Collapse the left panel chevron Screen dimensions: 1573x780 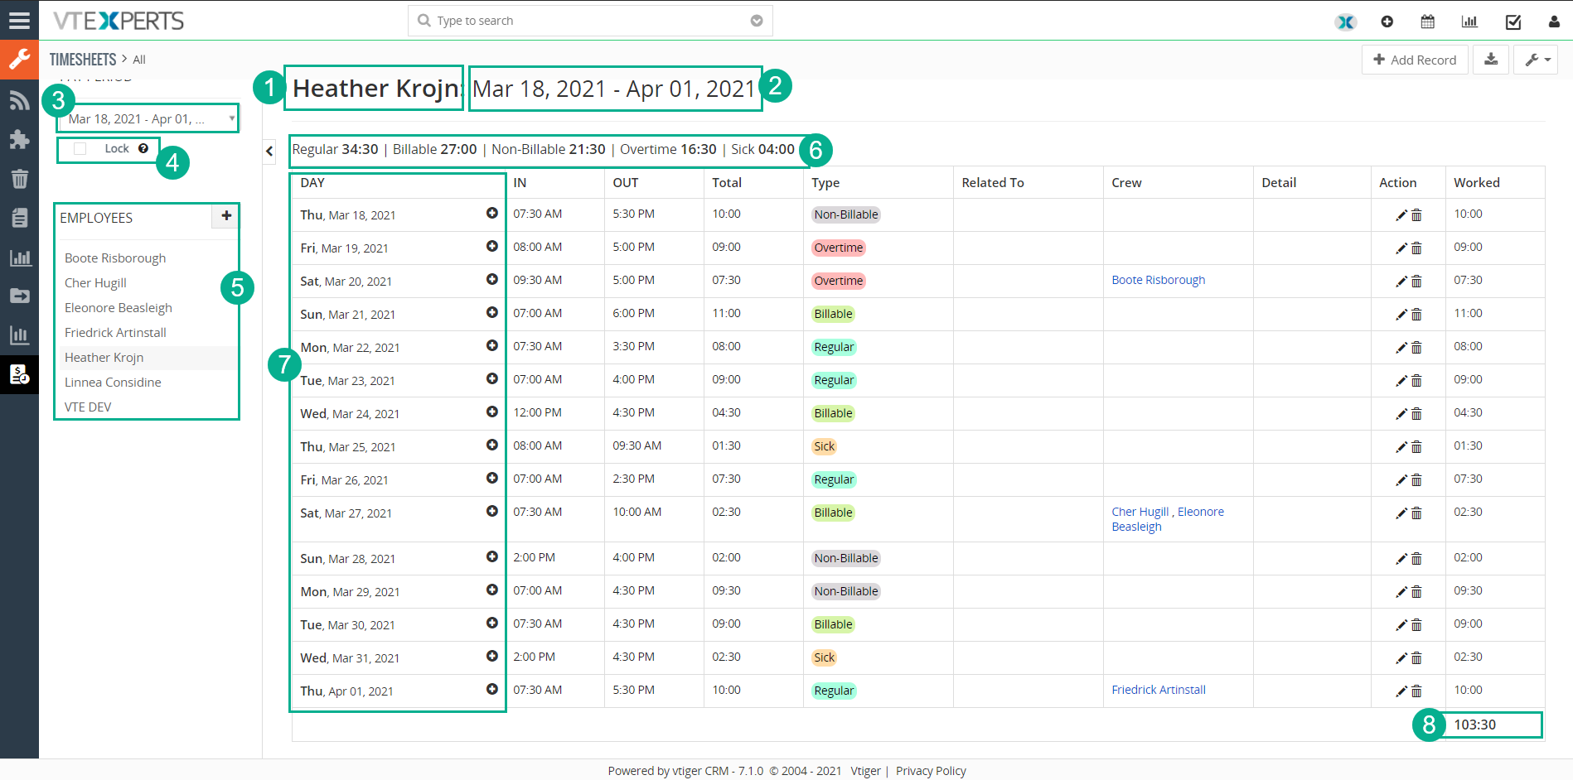point(269,151)
